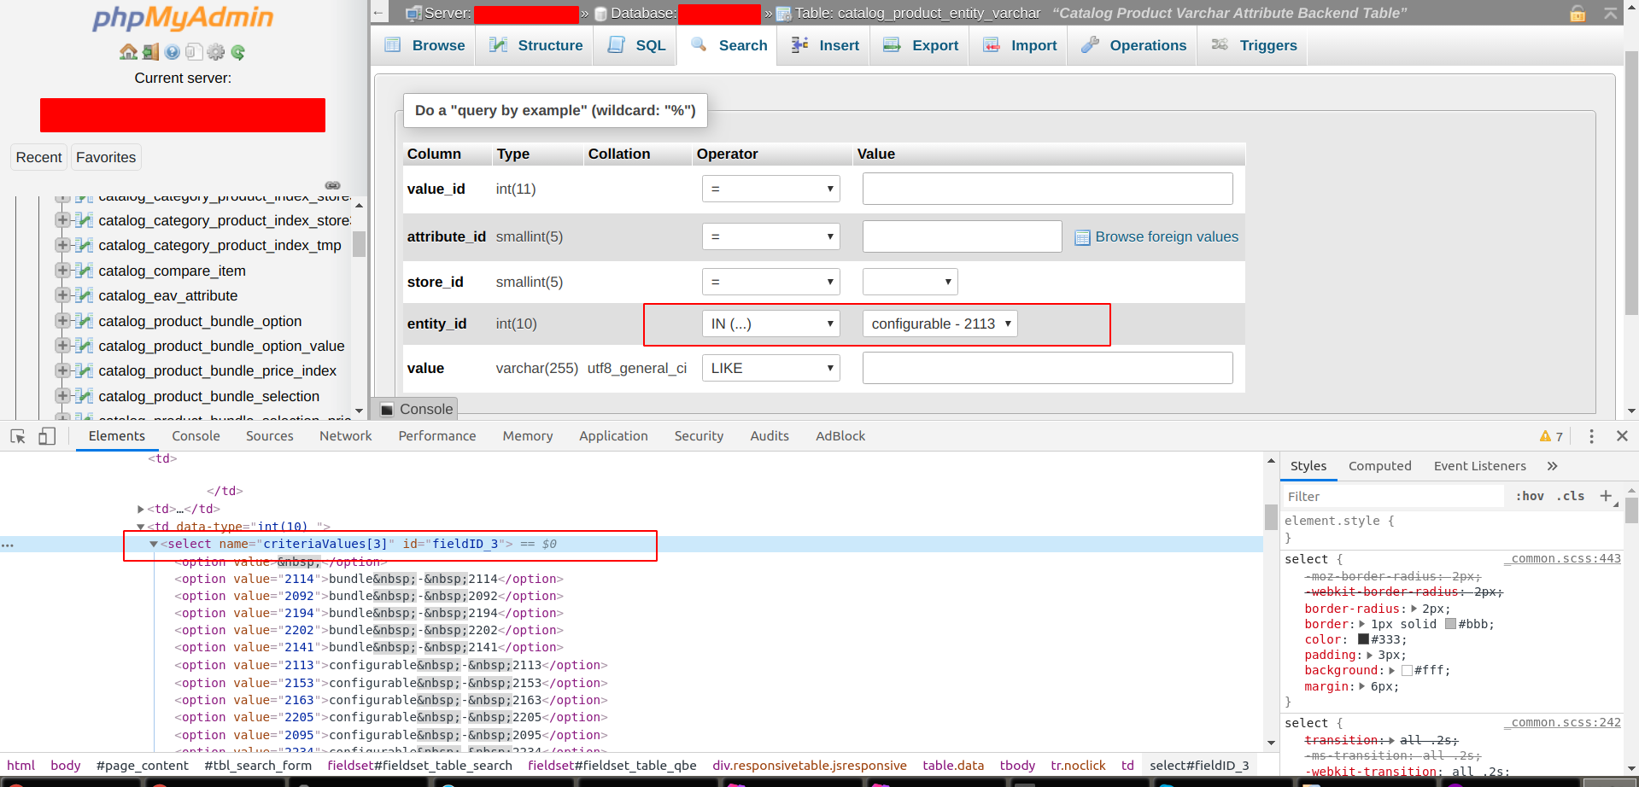1639x787 pixels.
Task: Open the configurable - 2113 value dropdown
Action: coord(939,324)
